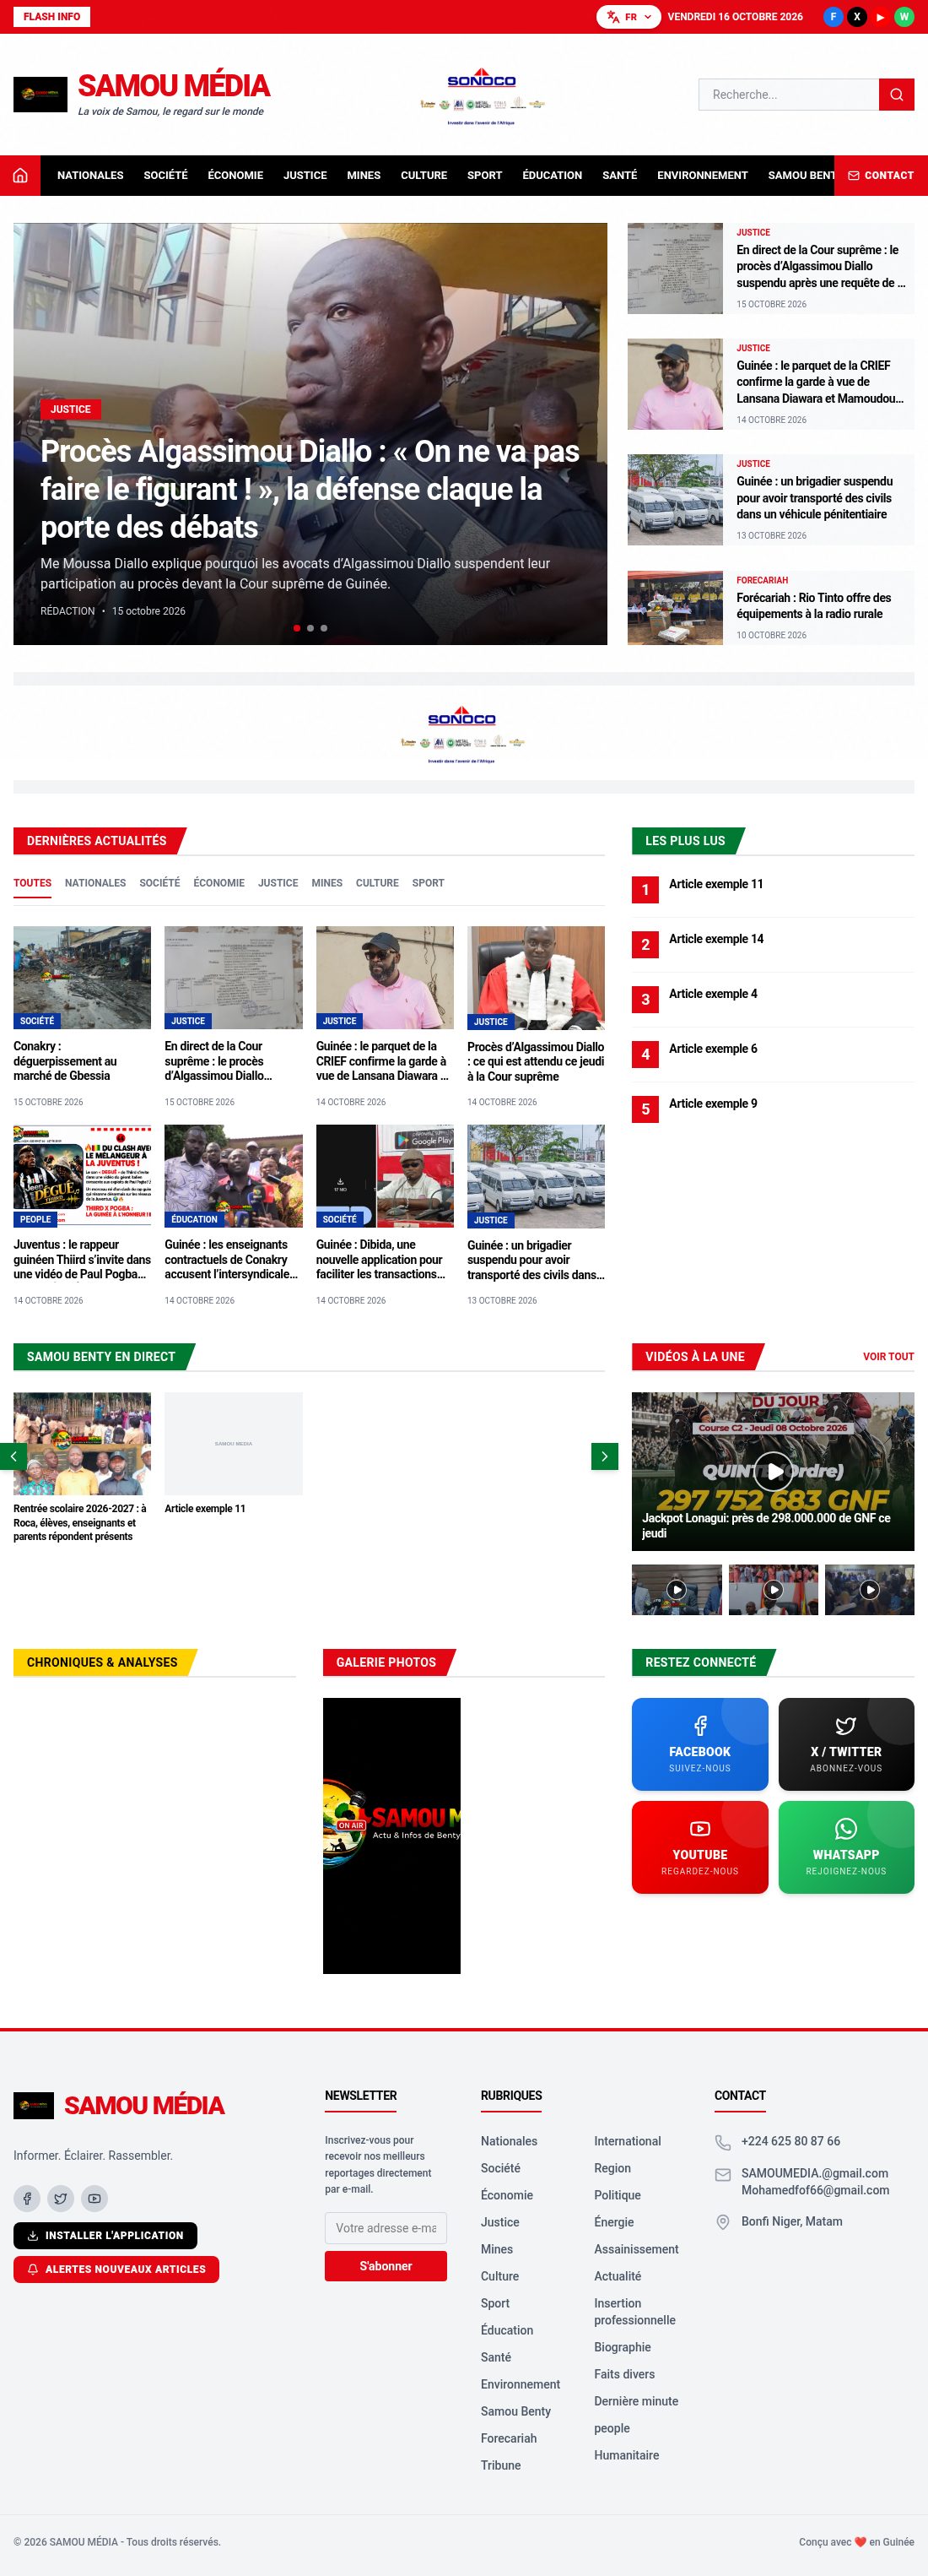Focus the newsletter email address field

pos(386,2228)
